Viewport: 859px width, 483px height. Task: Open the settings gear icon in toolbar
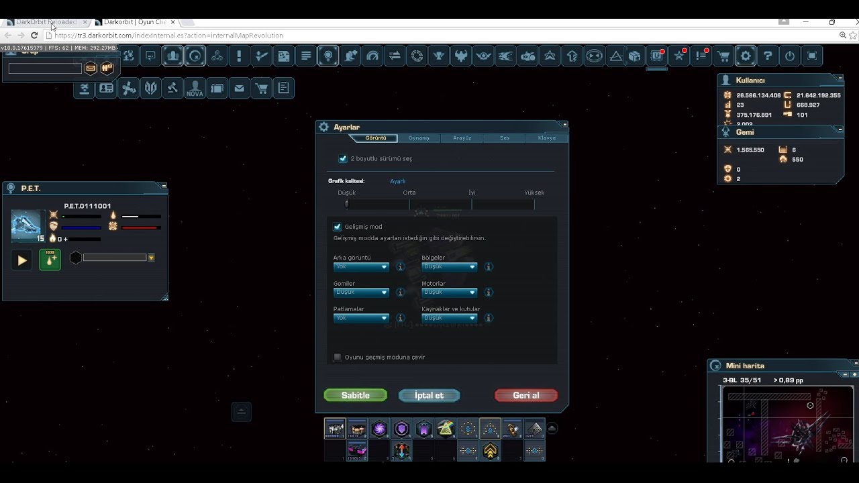pyautogui.click(x=746, y=56)
